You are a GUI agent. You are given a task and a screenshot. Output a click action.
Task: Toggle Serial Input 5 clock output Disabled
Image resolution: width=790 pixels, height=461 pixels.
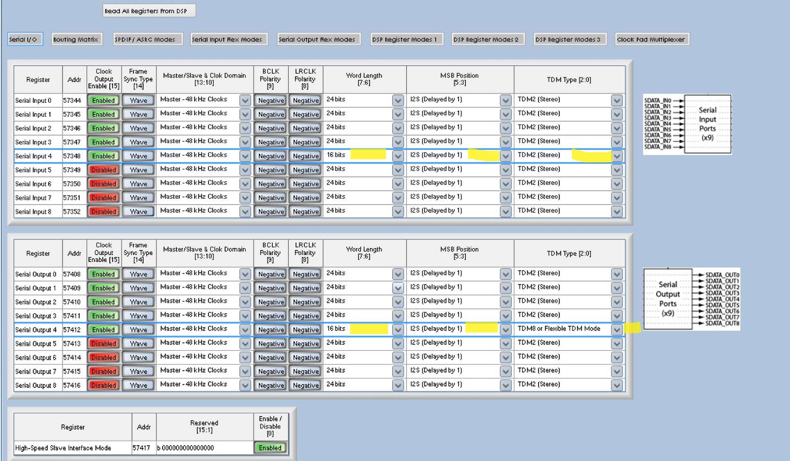[x=103, y=170]
